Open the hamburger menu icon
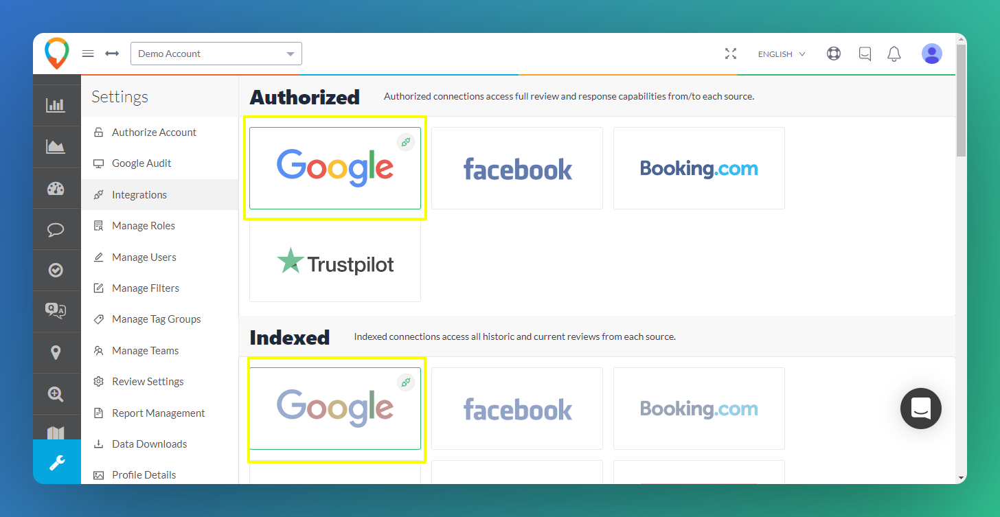 pyautogui.click(x=88, y=54)
